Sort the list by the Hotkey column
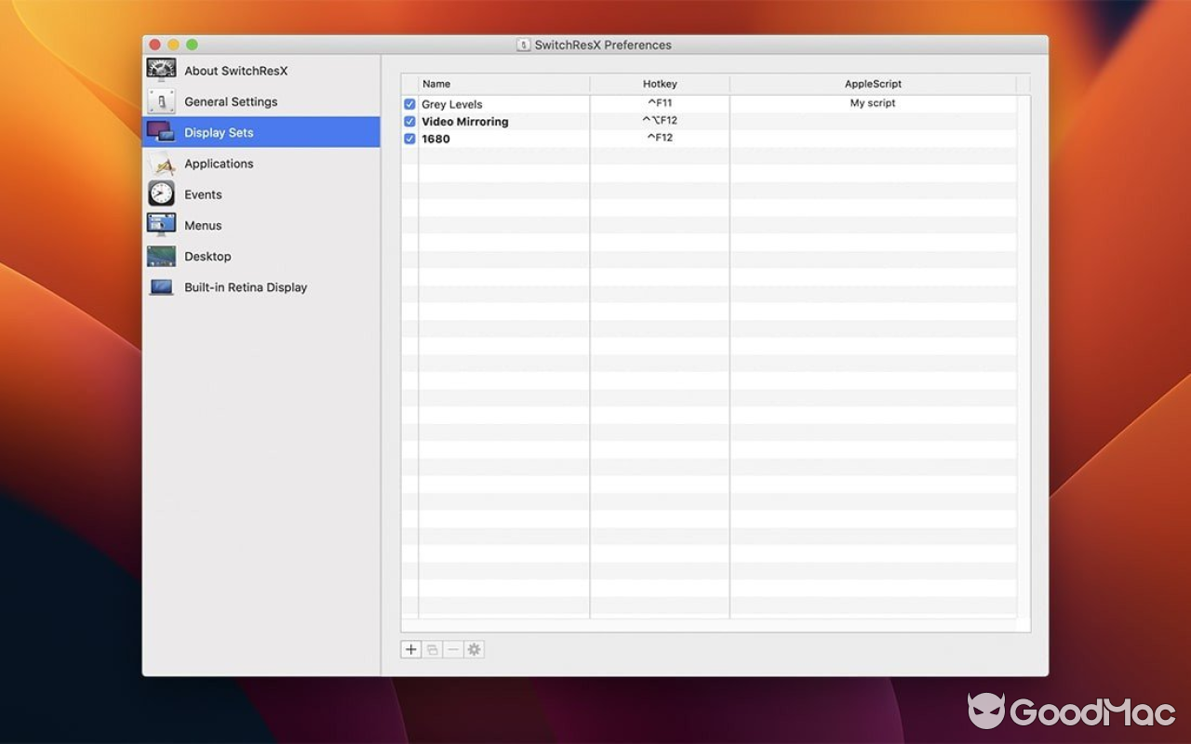Screen dimensions: 1191x744 pos(659,83)
